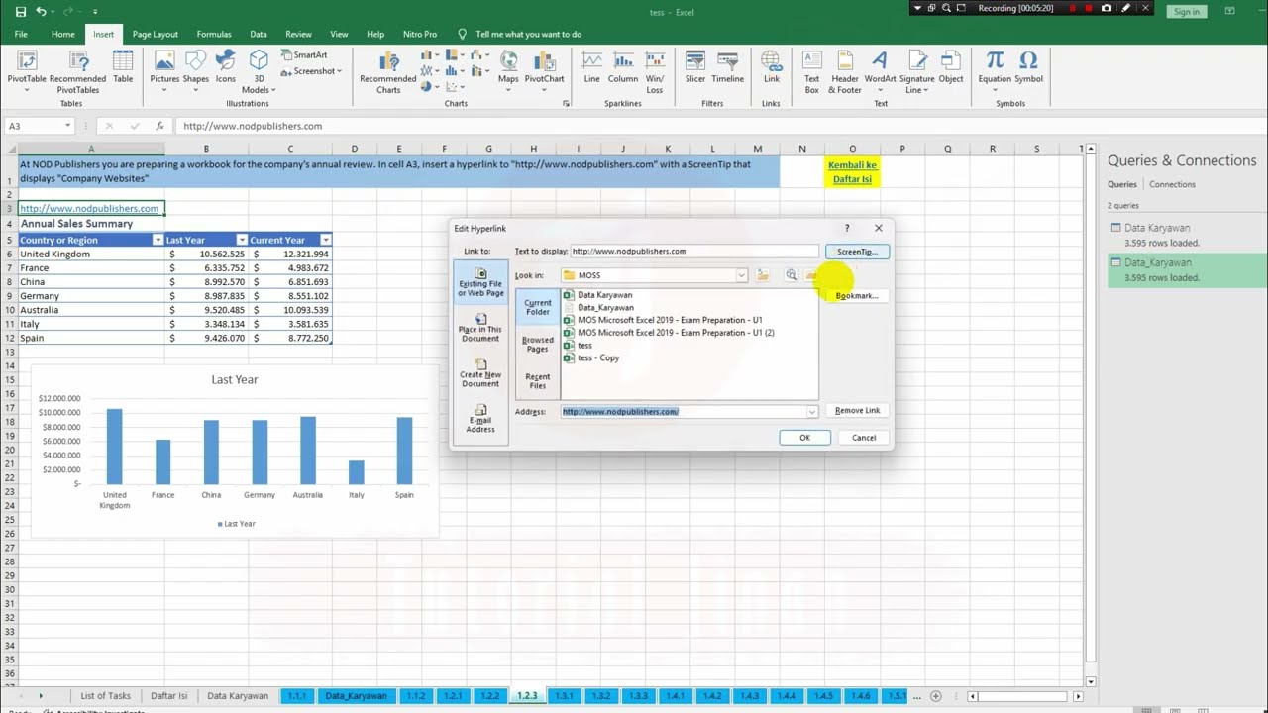Open the Address field dropdown arrow
This screenshot has height=713, width=1268.
point(812,411)
